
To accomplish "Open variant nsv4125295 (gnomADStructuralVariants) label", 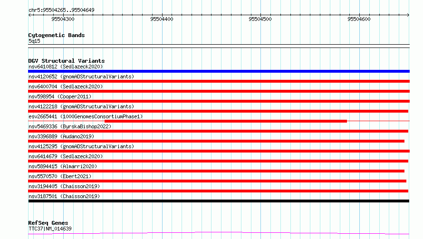I will pyautogui.click(x=81, y=146).
